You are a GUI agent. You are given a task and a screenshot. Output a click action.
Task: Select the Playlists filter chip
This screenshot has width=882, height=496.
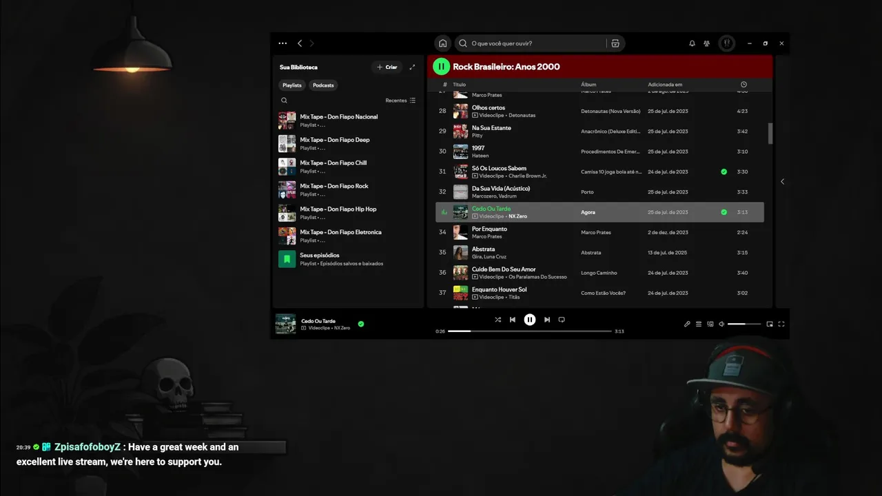292,85
